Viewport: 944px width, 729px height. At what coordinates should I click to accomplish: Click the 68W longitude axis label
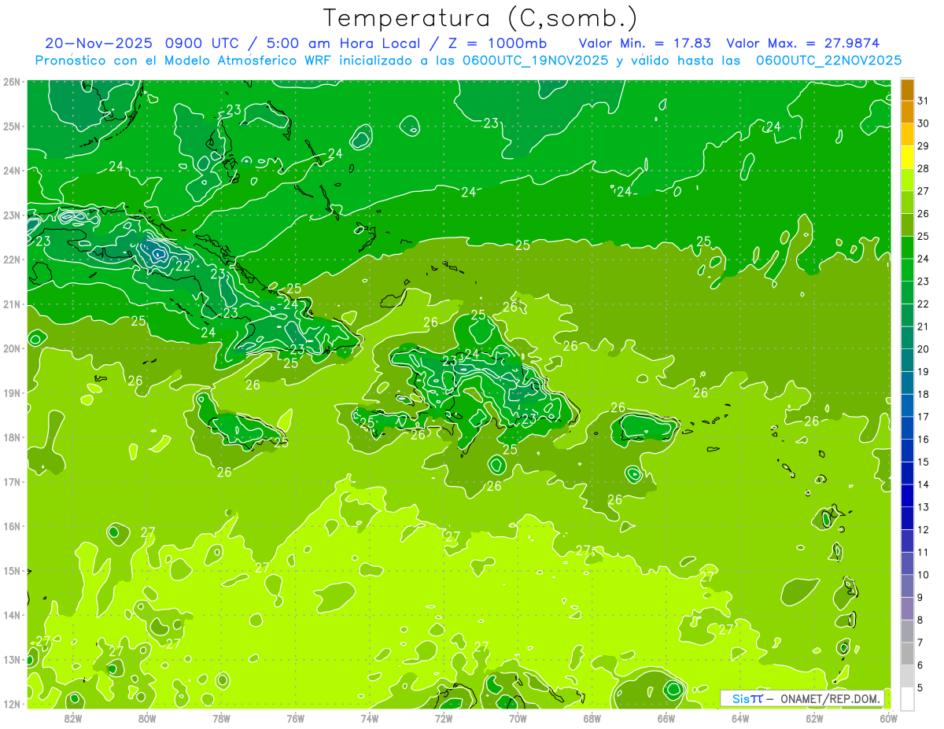coord(592,717)
